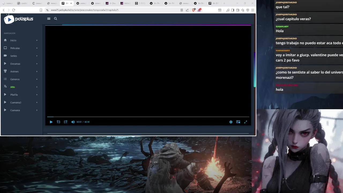Viewport: 343px width, 193px height.
Task: Click chat message '¿cual capitulo veras?'
Action: pyautogui.click(x=293, y=19)
